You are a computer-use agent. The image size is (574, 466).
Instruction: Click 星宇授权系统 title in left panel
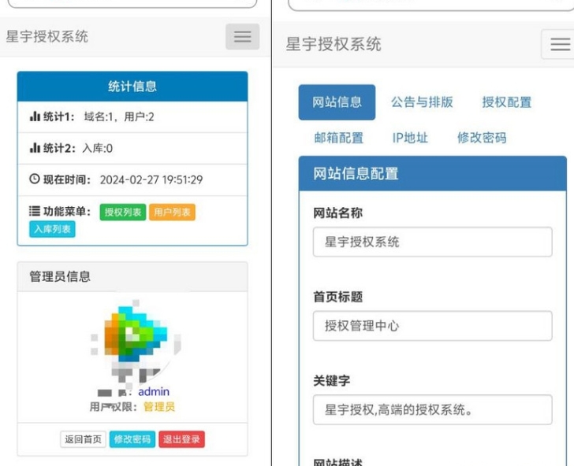[47, 36]
